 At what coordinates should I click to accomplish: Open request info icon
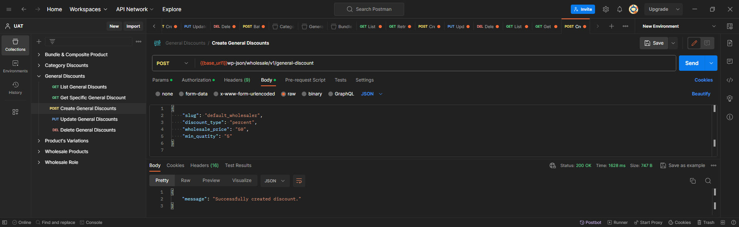coord(730,117)
